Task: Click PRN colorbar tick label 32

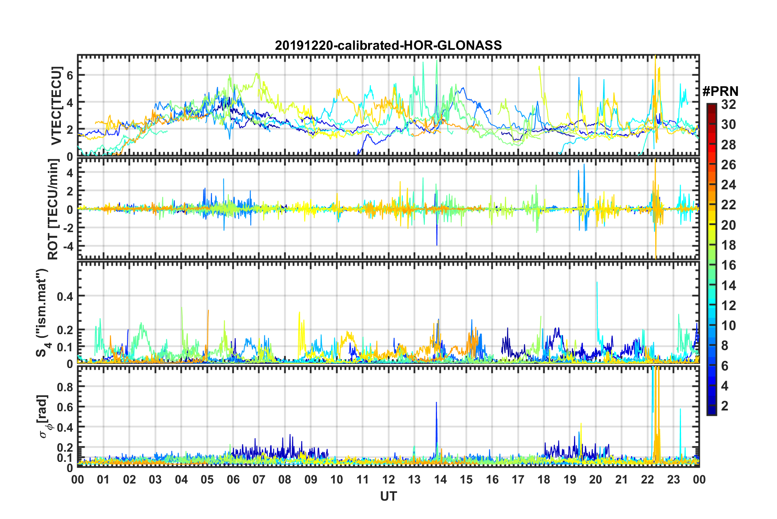Action: [x=728, y=104]
